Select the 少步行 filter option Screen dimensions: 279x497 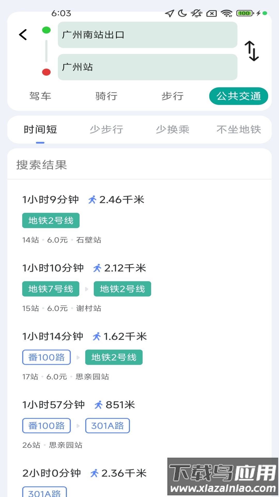106,129
